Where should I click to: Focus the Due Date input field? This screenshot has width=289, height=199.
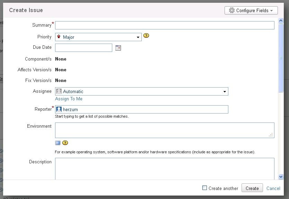(84, 48)
